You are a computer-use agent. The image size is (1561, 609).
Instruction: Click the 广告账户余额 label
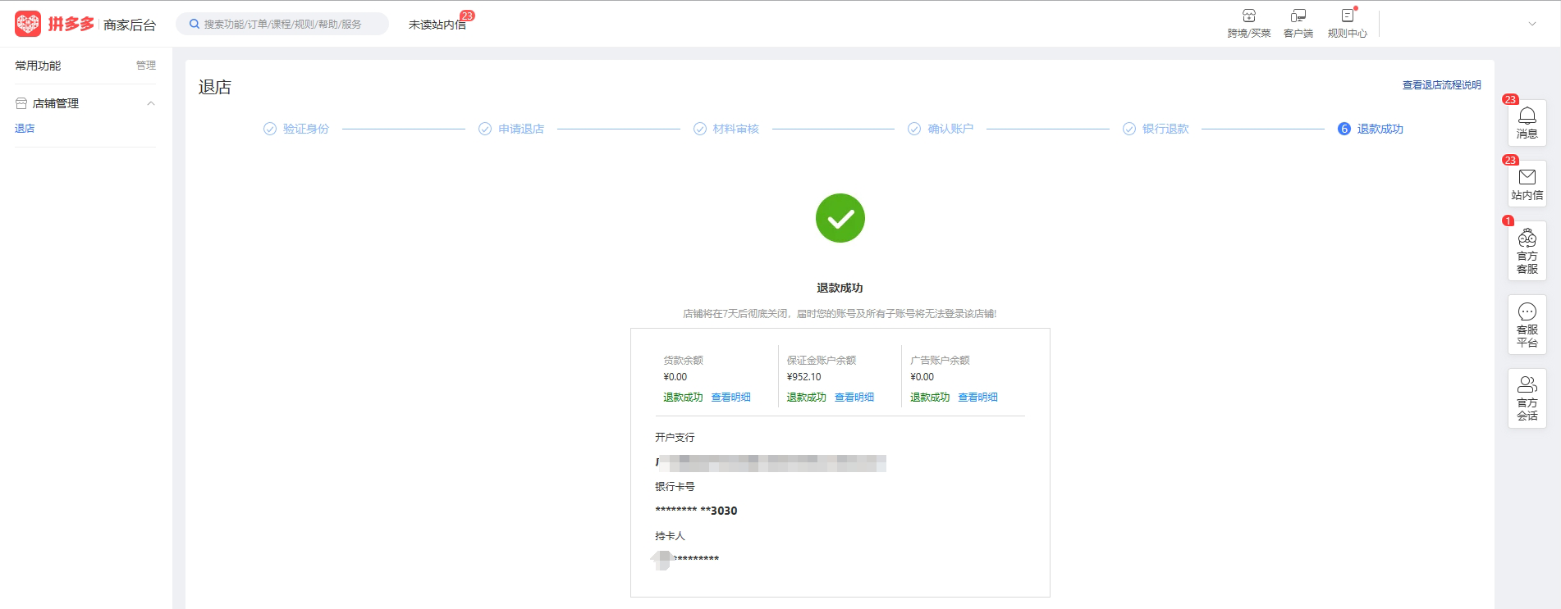940,361
